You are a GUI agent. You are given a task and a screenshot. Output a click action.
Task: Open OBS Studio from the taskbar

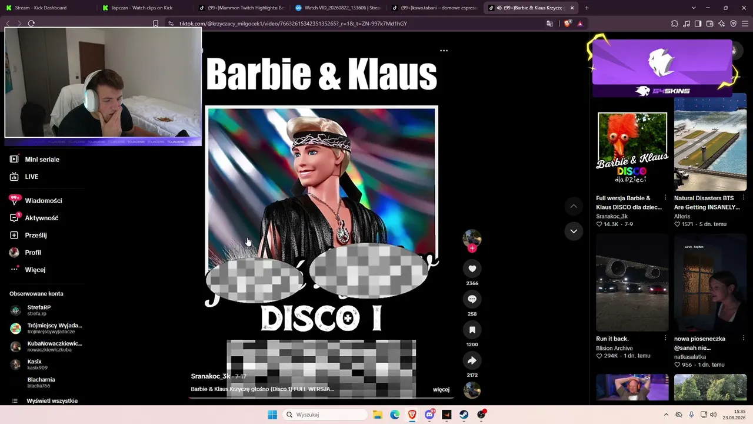481,415
